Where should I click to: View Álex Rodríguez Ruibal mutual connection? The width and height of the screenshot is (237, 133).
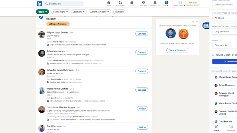point(66,82)
